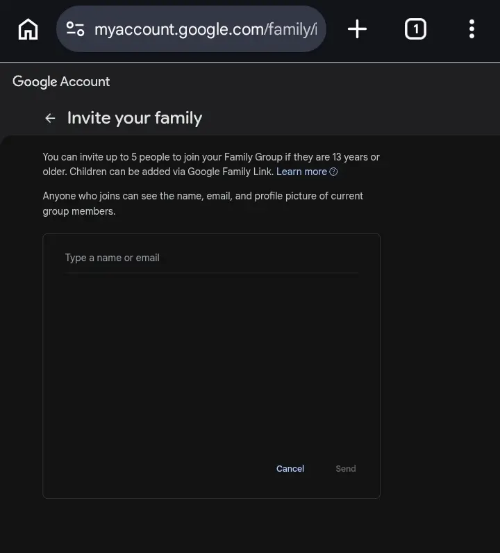Go to the browser home page icon
The image size is (500, 553).
coord(28,29)
